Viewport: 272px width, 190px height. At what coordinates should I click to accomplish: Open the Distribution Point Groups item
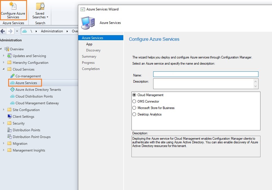(x=32, y=137)
